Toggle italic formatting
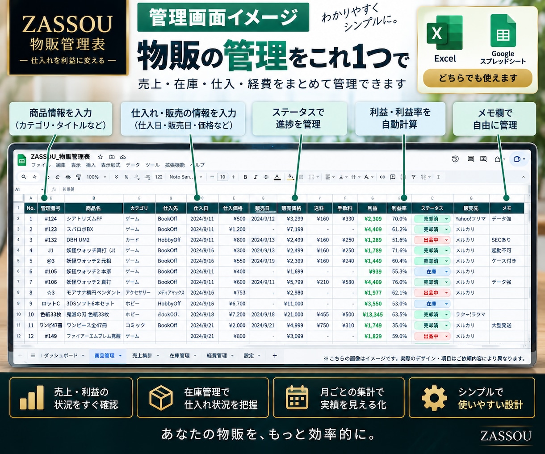This screenshot has height=454, width=545. point(256,177)
